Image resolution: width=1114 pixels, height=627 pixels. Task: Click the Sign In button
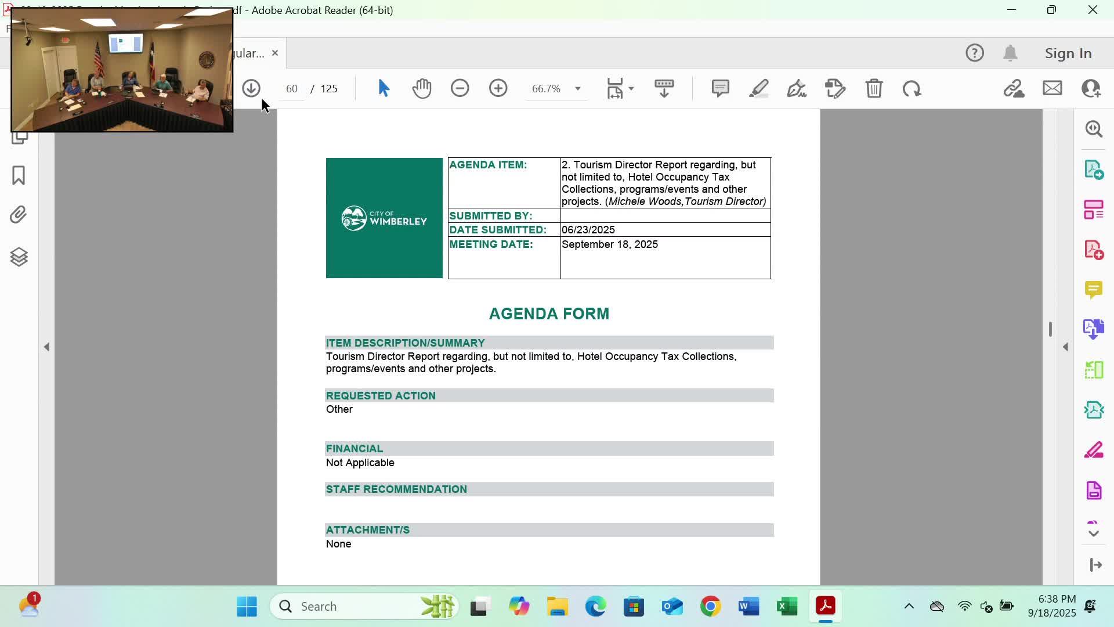[x=1068, y=53]
